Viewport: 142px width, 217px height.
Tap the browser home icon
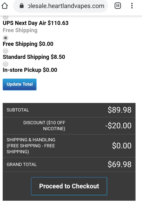5,6
